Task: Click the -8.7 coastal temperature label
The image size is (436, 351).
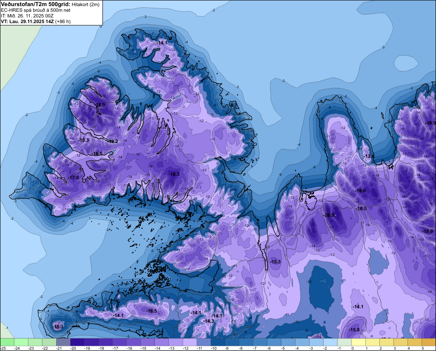Action: point(234,105)
